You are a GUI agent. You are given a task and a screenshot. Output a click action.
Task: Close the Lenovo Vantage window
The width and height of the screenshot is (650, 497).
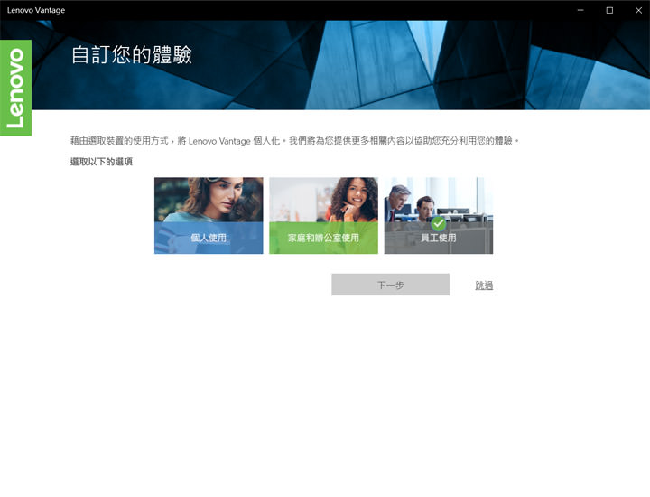636,10
